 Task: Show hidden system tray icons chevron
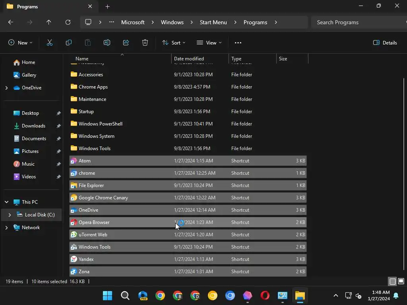[335, 295]
